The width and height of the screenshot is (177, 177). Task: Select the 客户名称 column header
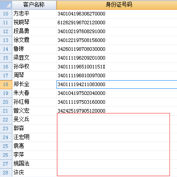[x=34, y=5]
